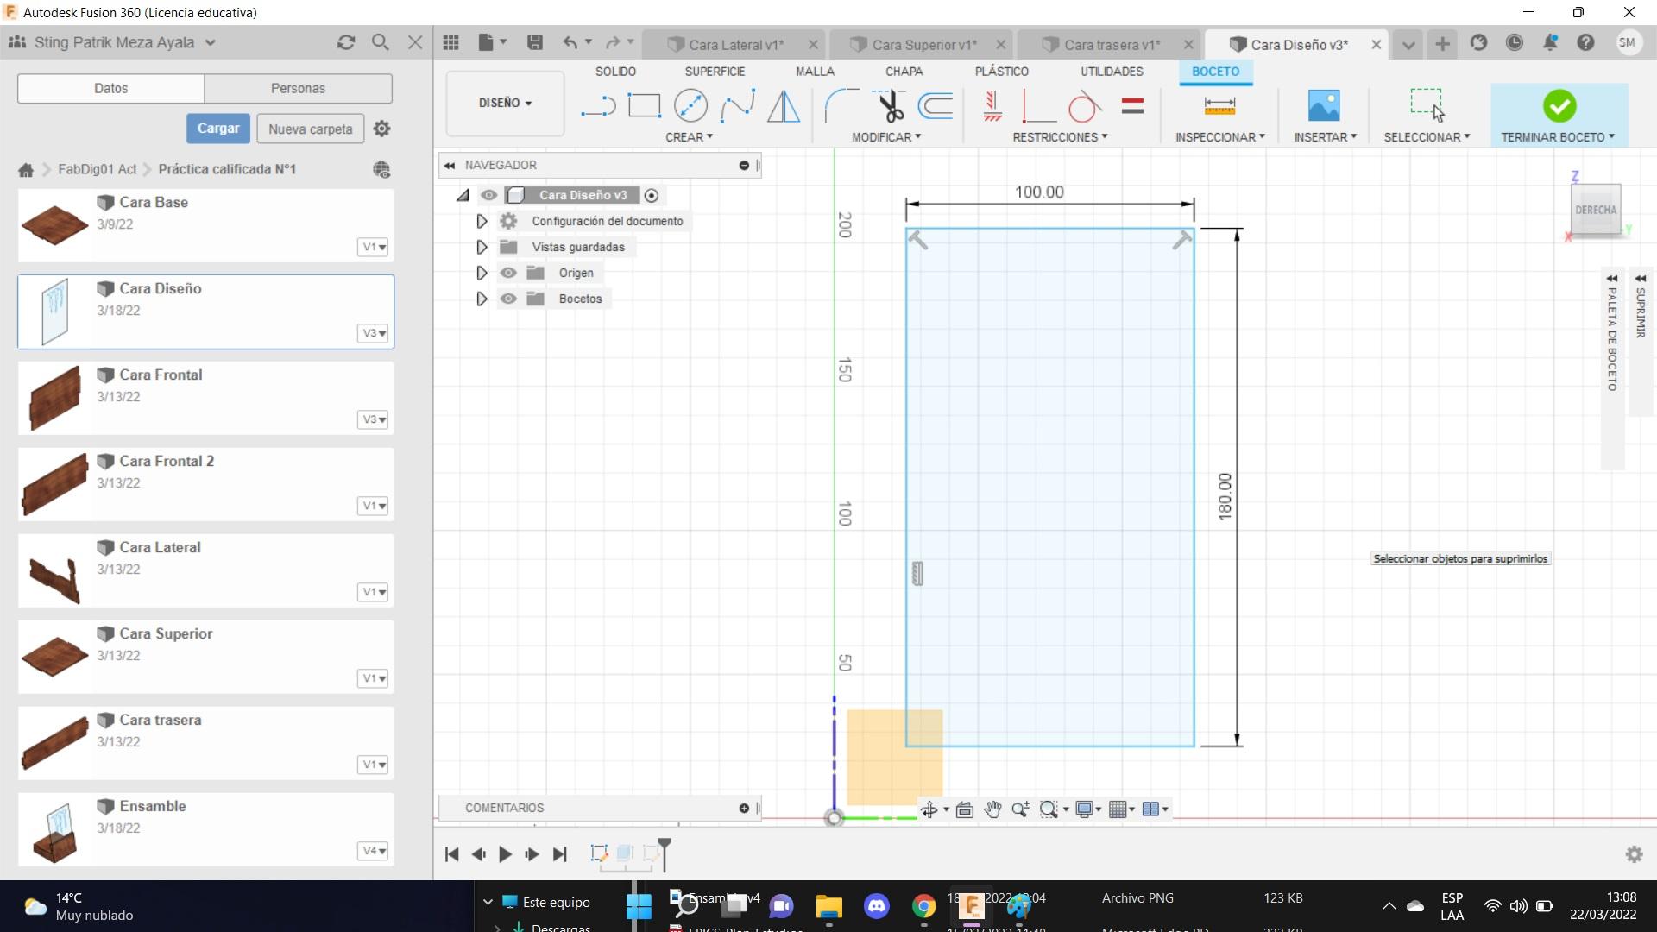The image size is (1657, 932).
Task: Click the Insert image icon
Action: tap(1323, 106)
